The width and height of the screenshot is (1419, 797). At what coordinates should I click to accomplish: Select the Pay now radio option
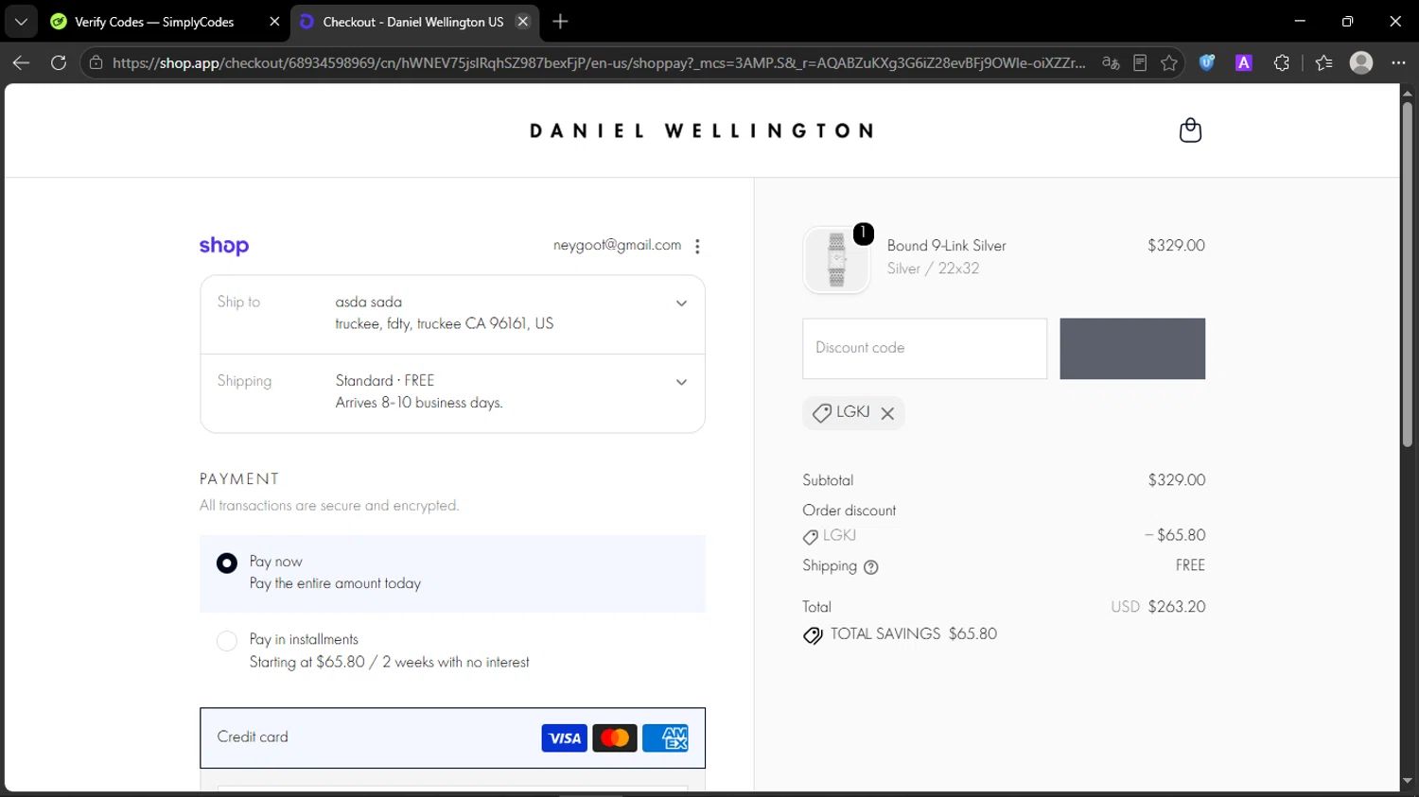tap(227, 563)
